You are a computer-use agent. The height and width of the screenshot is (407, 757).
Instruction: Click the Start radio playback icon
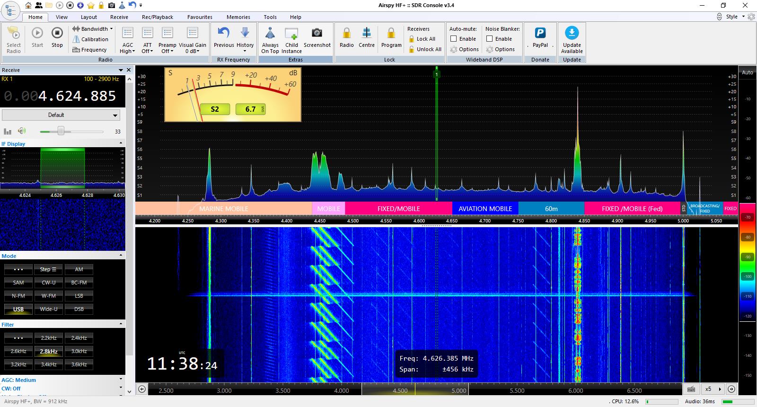37,33
